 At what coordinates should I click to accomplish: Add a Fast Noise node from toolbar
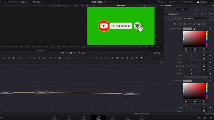(x=9, y=58)
